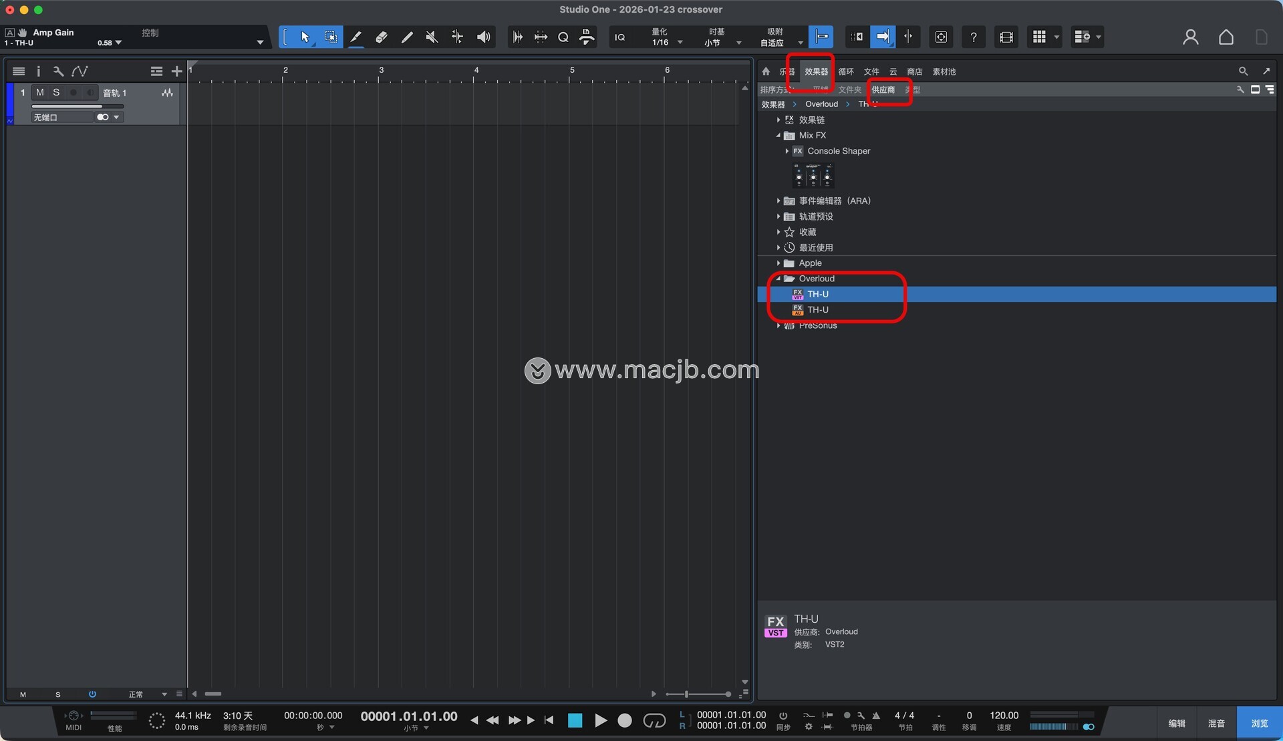Open the 编辑 editor view

pos(1177,723)
